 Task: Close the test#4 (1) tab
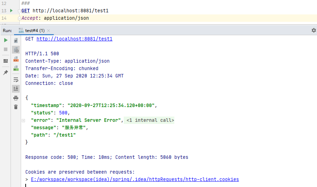[x=48, y=31]
